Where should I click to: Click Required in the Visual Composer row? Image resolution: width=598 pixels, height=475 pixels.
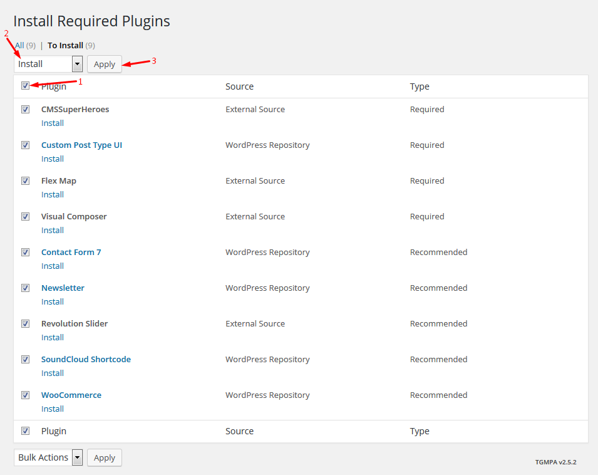(x=427, y=217)
